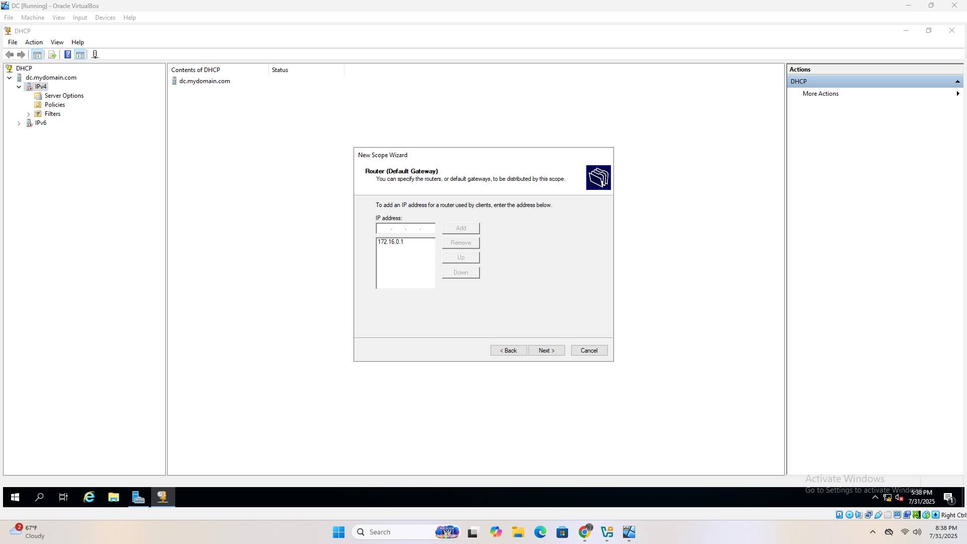Open Internet Explorer from VM taskbar
This screenshot has width=967, height=544.
pos(89,497)
